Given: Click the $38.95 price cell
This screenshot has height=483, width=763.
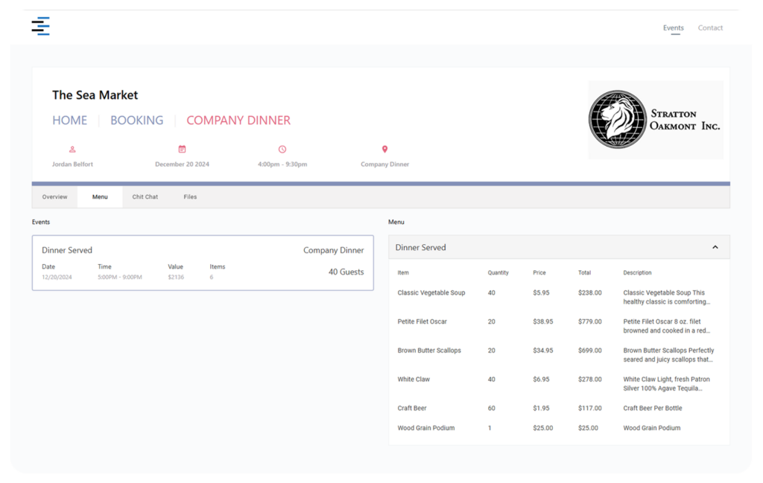Looking at the screenshot, I should [543, 322].
